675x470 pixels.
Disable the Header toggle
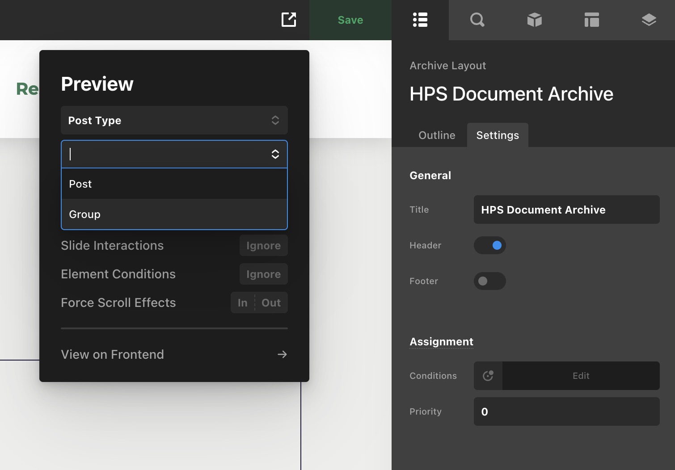[x=490, y=245]
